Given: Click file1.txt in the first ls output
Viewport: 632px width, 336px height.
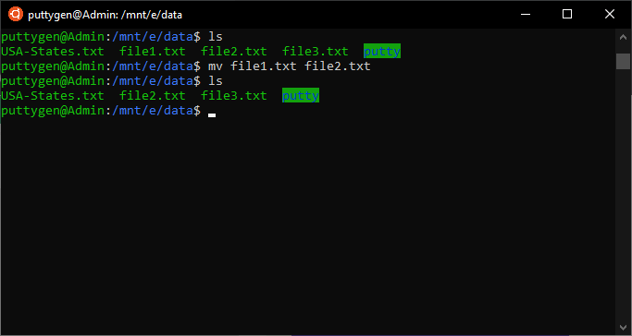Looking at the screenshot, I should coord(153,52).
